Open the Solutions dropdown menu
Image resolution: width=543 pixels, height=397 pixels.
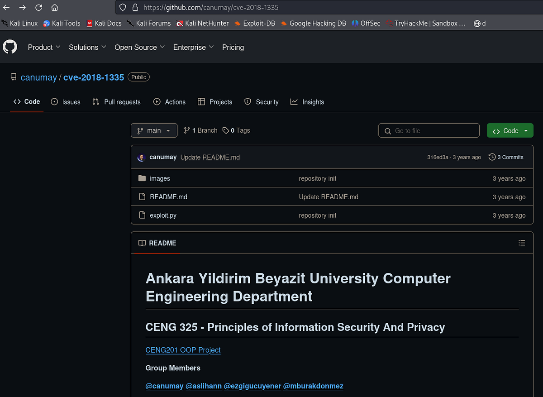[87, 47]
